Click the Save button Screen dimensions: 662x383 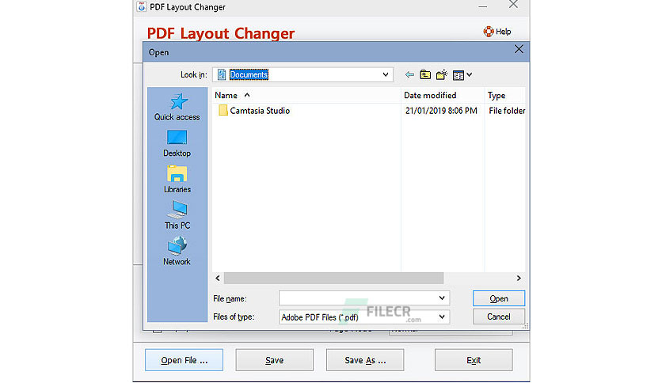[x=275, y=360]
